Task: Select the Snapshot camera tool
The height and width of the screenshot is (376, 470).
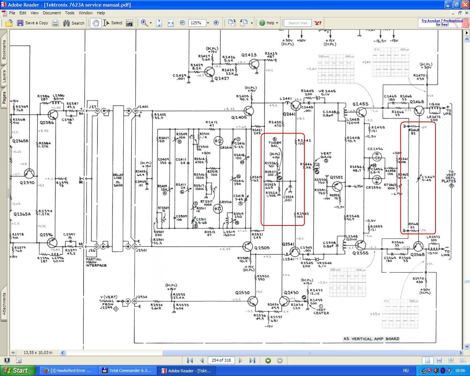Action: point(130,23)
